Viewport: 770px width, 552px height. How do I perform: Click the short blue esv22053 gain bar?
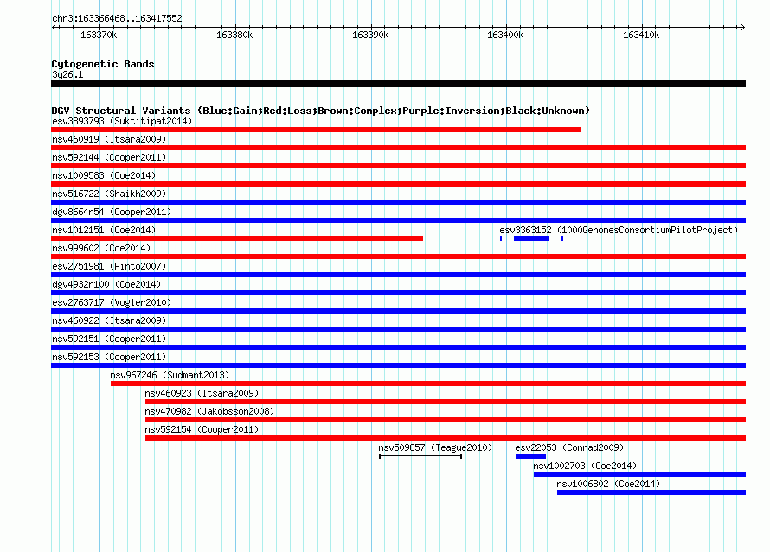[530, 456]
